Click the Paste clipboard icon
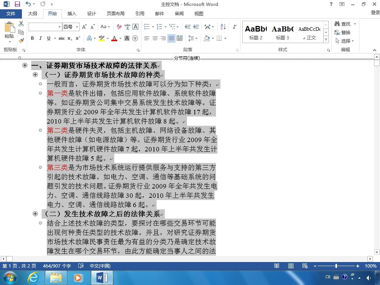 (9, 27)
